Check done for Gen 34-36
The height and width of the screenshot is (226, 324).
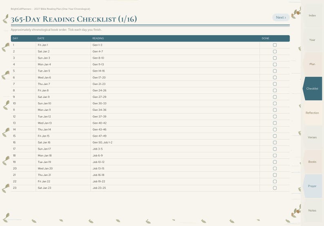(275, 110)
